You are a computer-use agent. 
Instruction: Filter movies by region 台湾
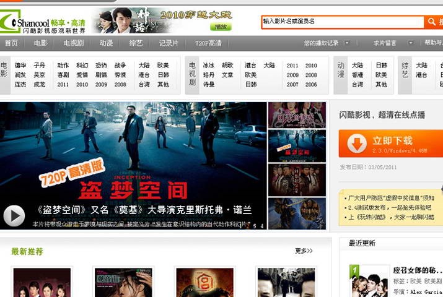point(144,84)
